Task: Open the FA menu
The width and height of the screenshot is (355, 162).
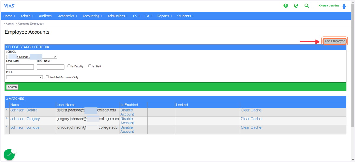Action: [x=149, y=16]
